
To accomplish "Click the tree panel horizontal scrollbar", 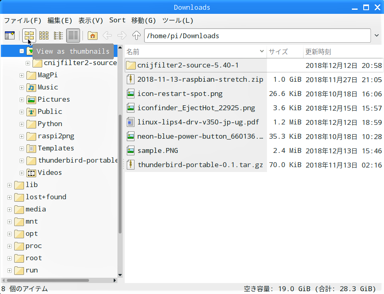I will [48, 280].
